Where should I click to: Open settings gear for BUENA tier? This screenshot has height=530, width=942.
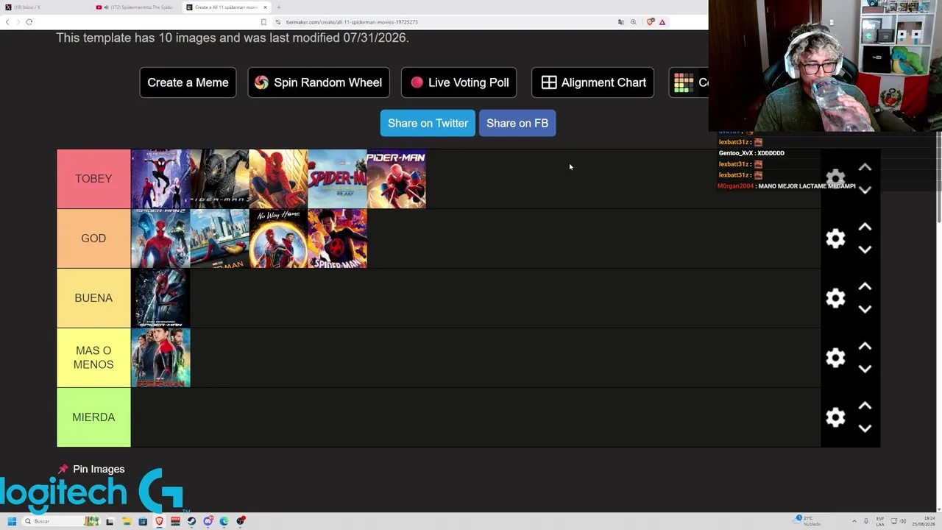(835, 298)
